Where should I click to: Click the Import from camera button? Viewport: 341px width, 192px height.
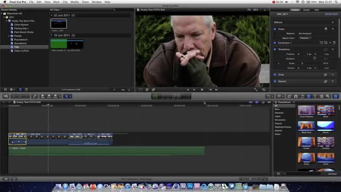pyautogui.click(x=6, y=96)
